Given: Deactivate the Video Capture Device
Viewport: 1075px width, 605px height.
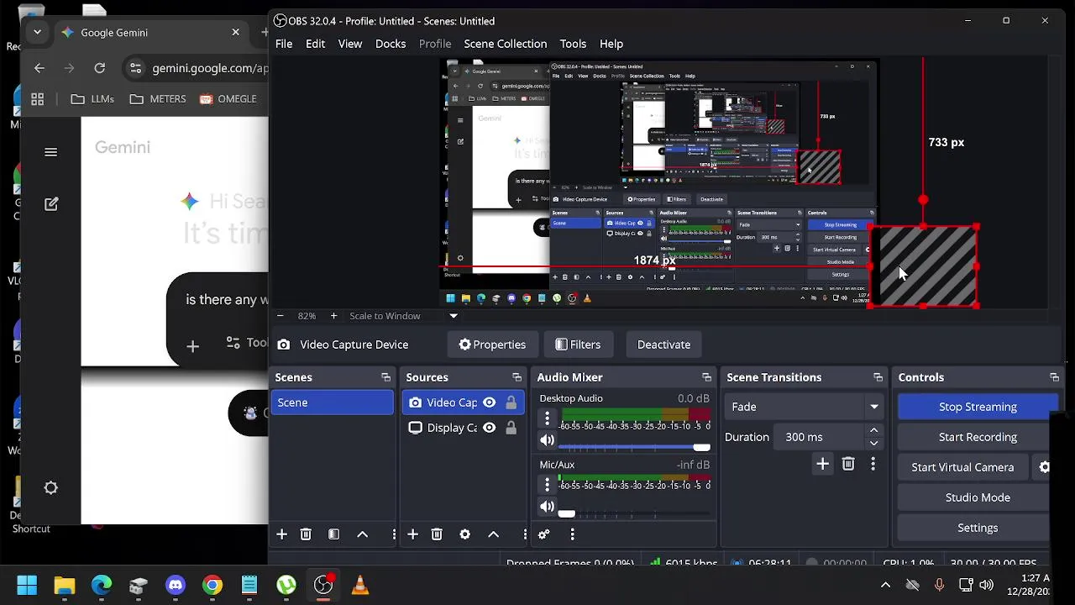Looking at the screenshot, I should [x=663, y=345].
